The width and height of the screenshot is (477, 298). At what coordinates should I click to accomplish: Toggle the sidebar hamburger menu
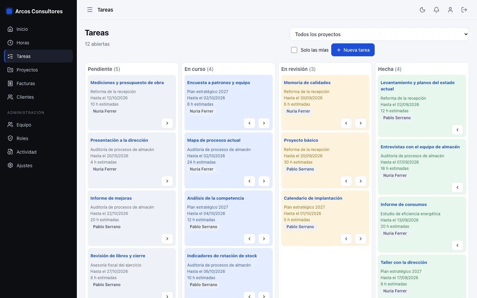pos(90,10)
